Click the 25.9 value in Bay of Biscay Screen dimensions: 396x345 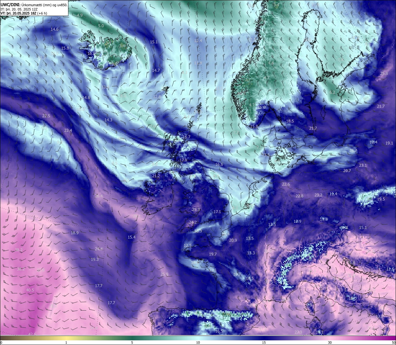(x=164, y=274)
